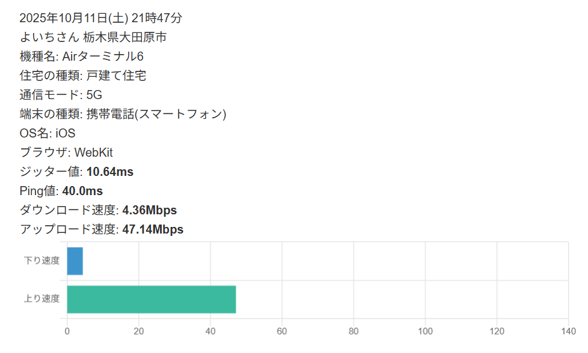The height and width of the screenshot is (353, 588).
Task: Click the 60 tick on chart axis
Action: coord(282,331)
